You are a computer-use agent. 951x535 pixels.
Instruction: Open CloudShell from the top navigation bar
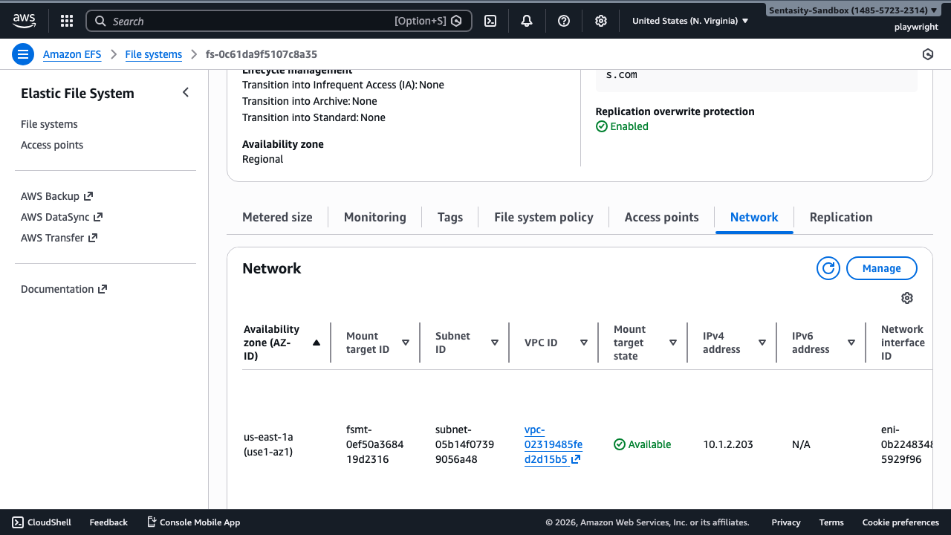point(490,20)
